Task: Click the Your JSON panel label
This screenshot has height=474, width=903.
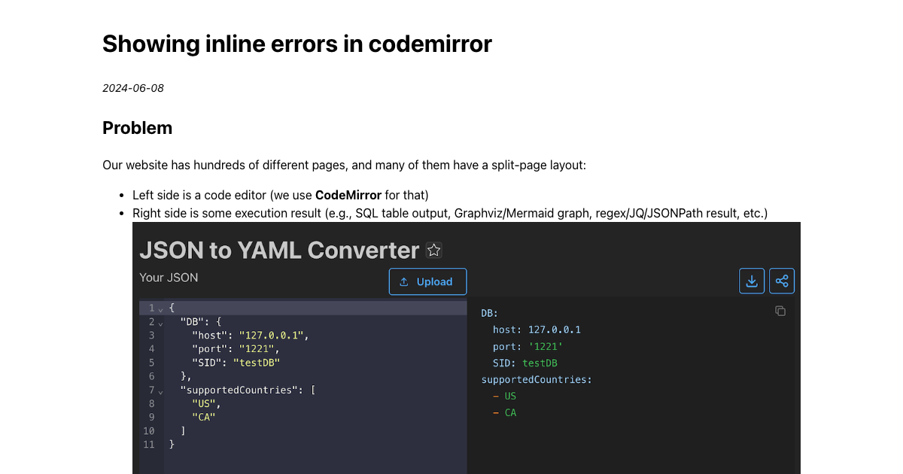Action: [x=169, y=277]
